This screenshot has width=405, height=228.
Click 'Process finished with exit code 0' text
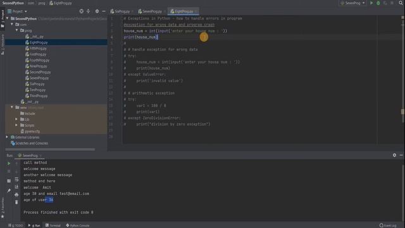click(x=58, y=212)
